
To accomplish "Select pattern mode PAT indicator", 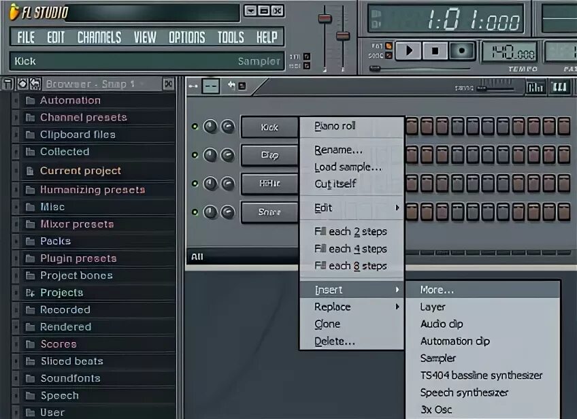I will click(x=389, y=46).
